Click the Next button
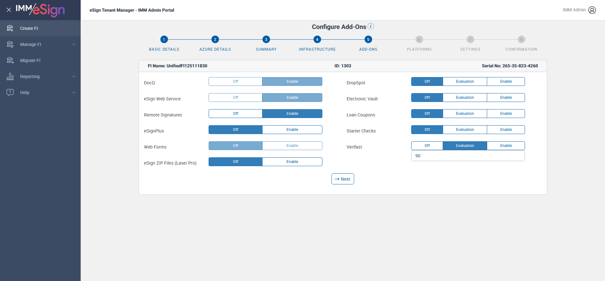The image size is (605, 281). (x=343, y=179)
